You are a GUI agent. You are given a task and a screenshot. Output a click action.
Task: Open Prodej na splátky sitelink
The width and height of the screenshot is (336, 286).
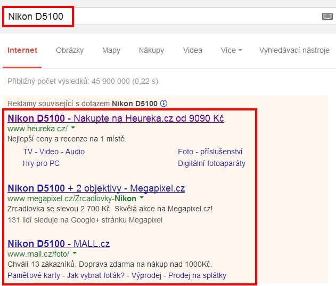pyautogui.click(x=197, y=275)
